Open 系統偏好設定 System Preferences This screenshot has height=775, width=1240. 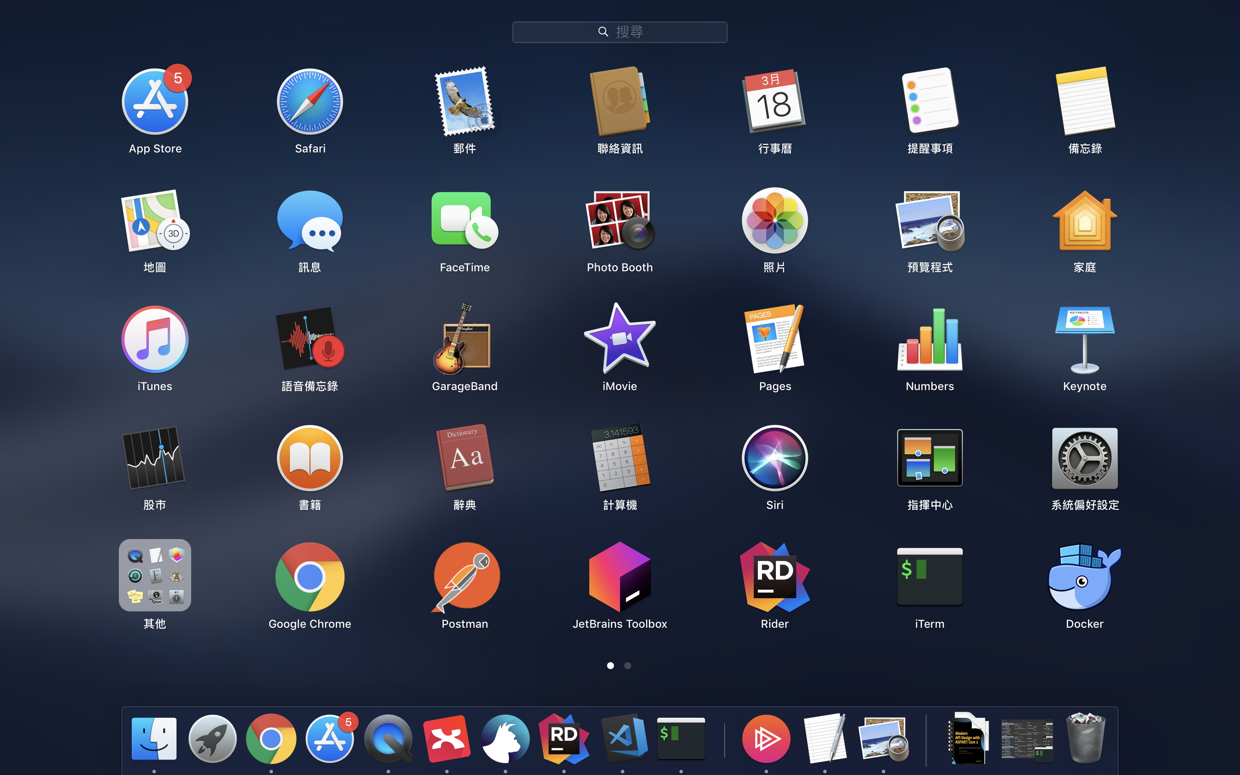(x=1085, y=458)
